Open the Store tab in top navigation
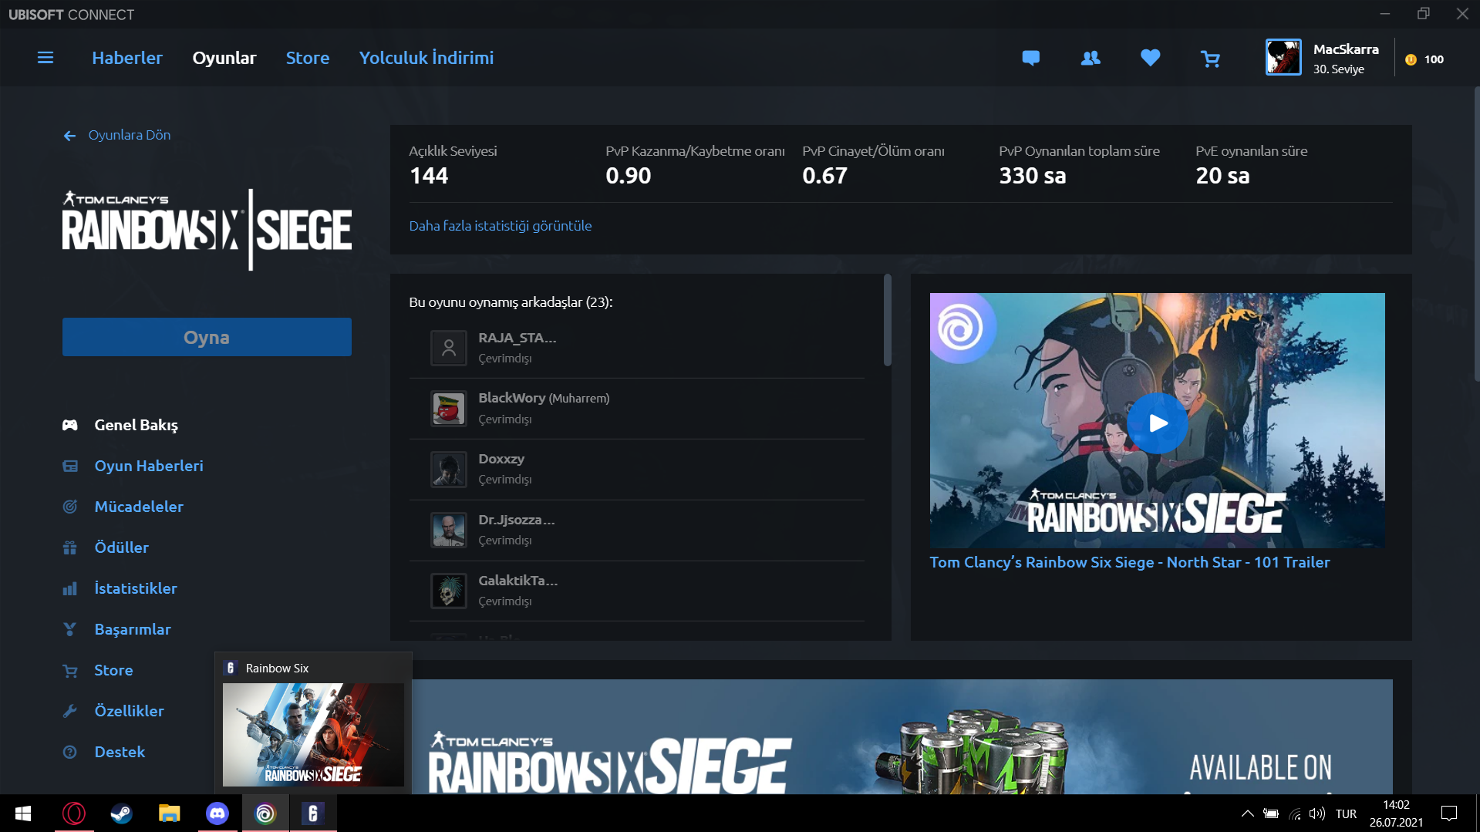 tap(308, 58)
